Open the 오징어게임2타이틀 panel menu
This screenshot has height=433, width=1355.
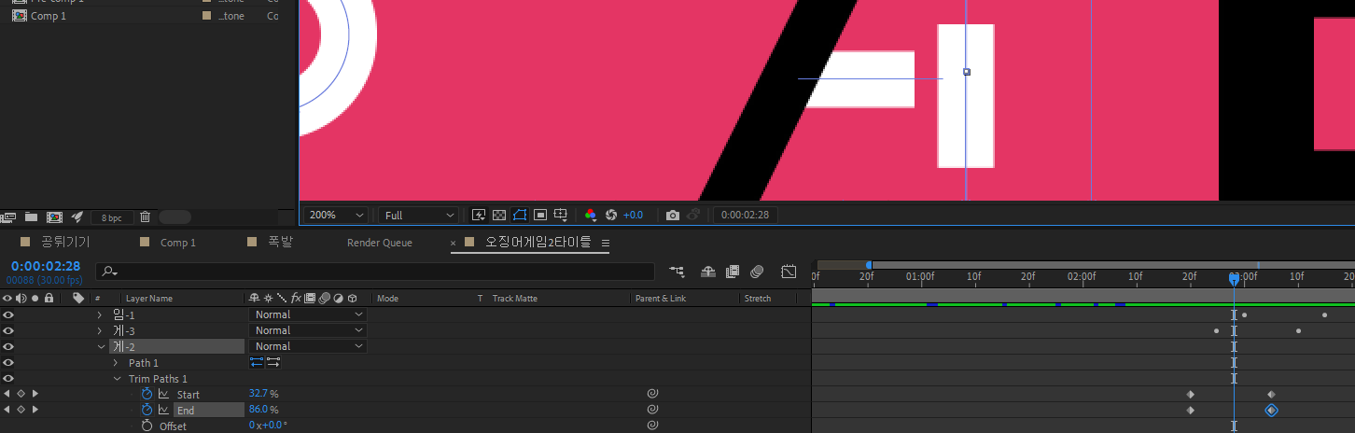(605, 244)
